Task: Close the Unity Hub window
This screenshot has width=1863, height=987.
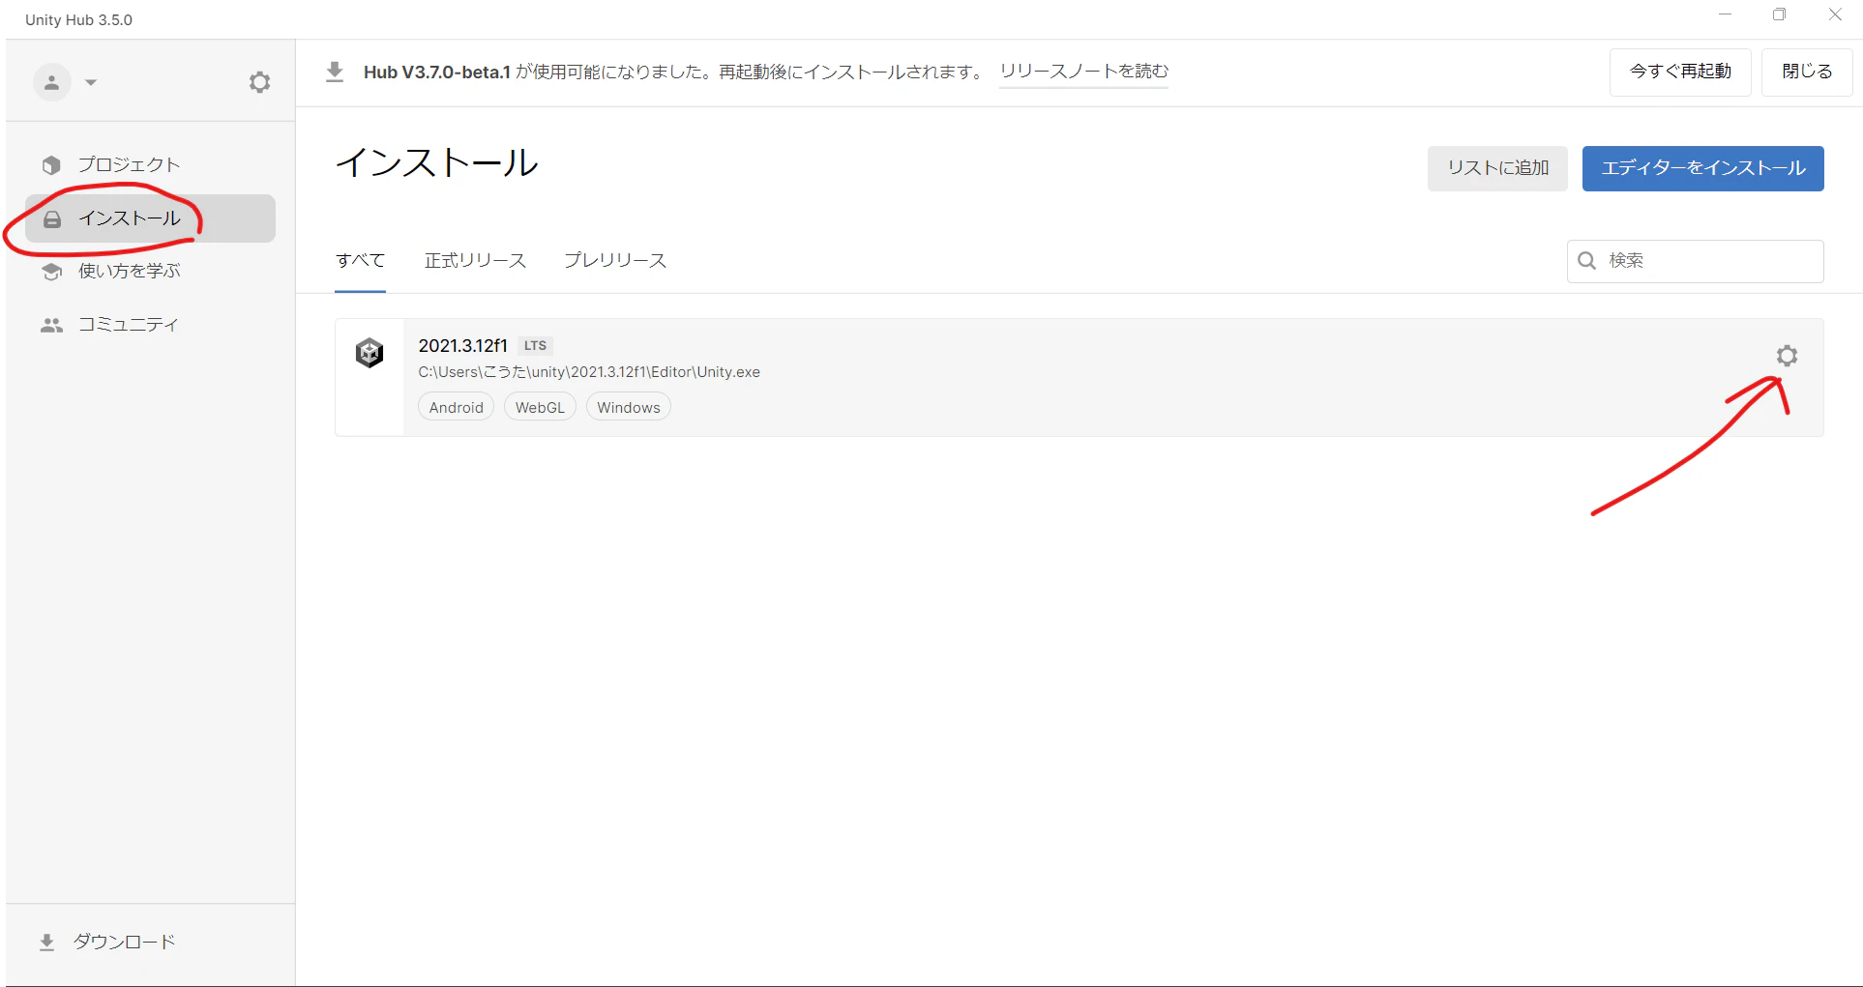Action: 1835,15
